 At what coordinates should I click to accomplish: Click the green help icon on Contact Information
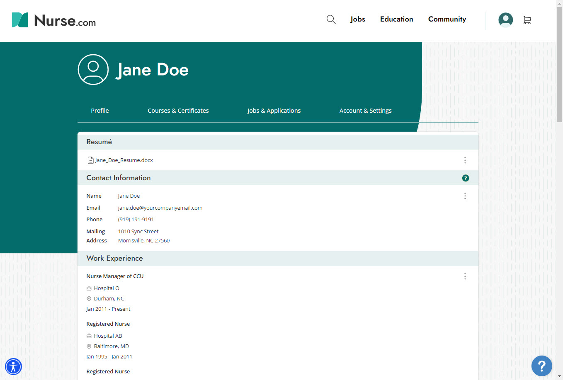point(466,178)
